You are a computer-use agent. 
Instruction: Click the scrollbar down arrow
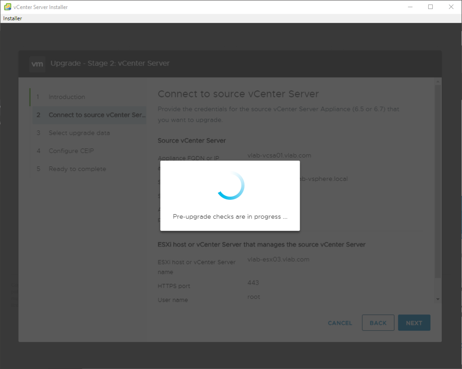click(438, 299)
